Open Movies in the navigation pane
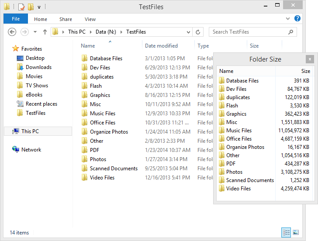 29,76
